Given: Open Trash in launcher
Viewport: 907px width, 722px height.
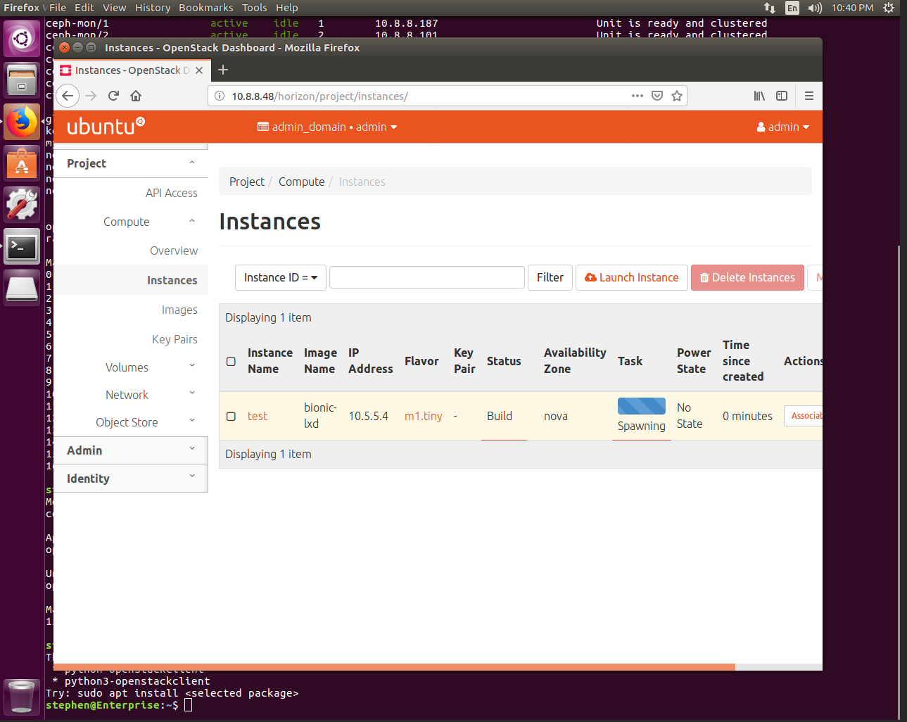Looking at the screenshot, I should [x=22, y=696].
